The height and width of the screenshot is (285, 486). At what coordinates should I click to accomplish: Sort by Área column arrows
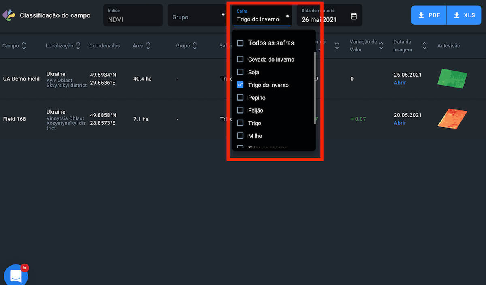pyautogui.click(x=148, y=46)
